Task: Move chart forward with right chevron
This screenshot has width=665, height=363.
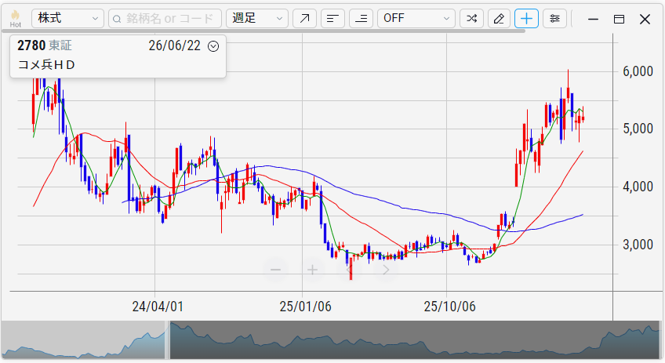Action: pyautogui.click(x=386, y=270)
